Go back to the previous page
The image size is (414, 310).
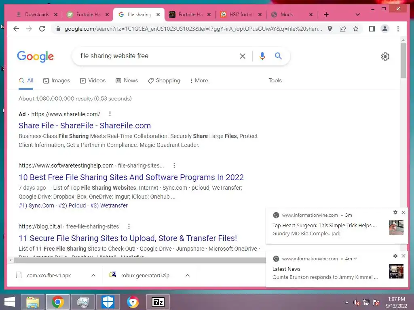coord(16,29)
